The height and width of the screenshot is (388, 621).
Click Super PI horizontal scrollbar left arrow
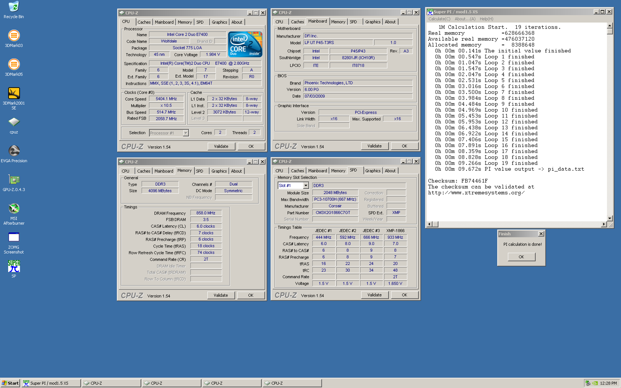click(430, 224)
